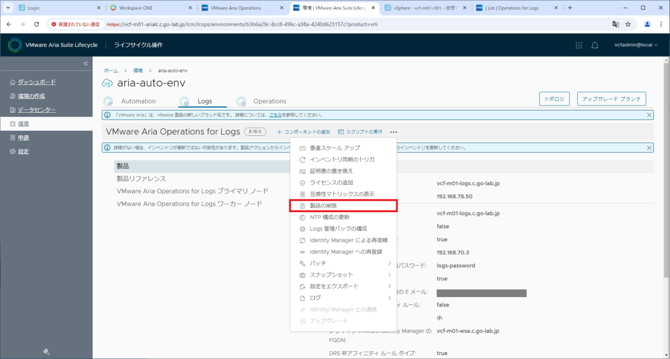Click the Add Component (コンポーネントの追加) button
This screenshot has width=670, height=359.
point(303,132)
